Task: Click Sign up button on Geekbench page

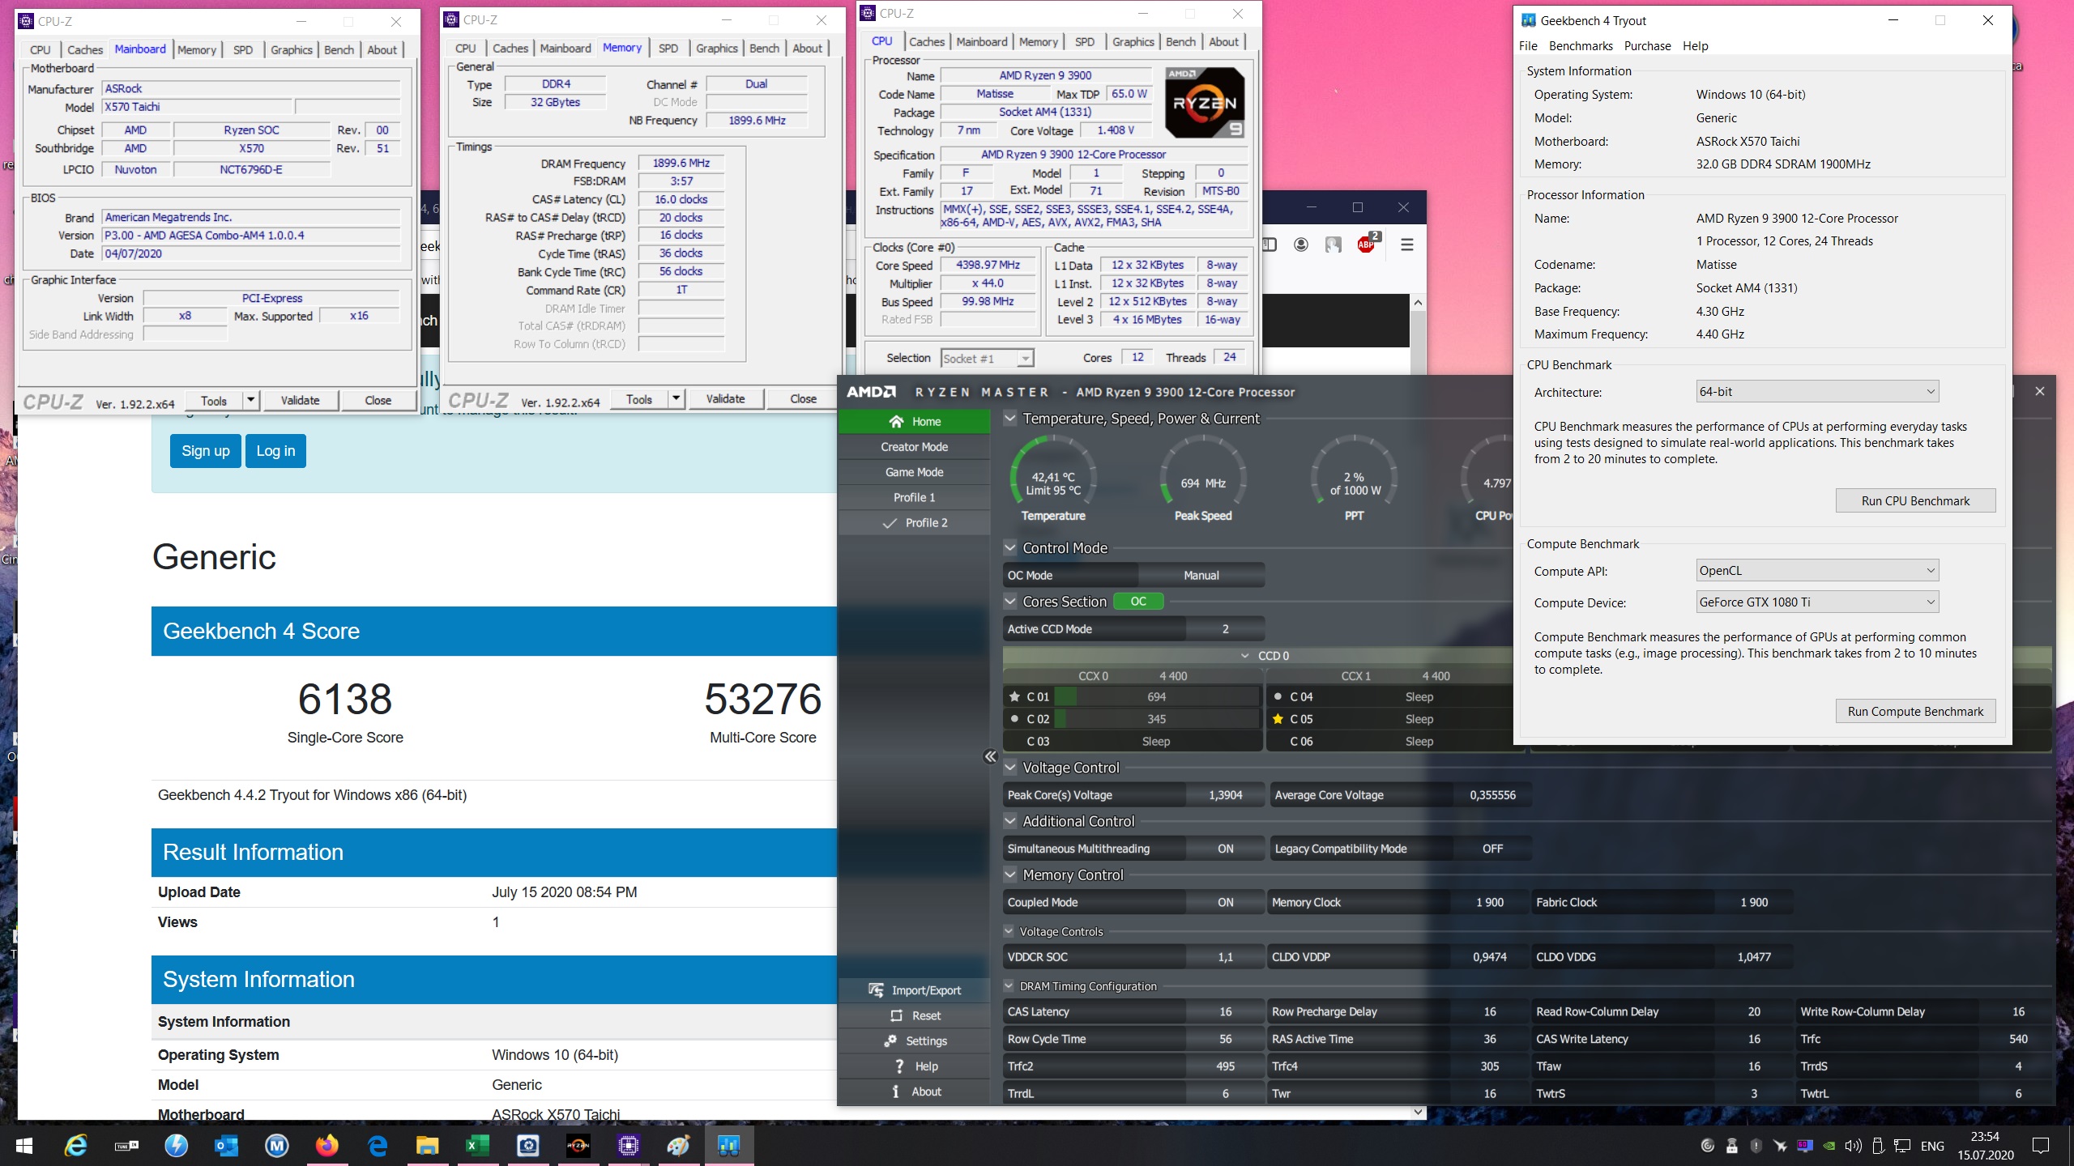Action: [x=205, y=451]
